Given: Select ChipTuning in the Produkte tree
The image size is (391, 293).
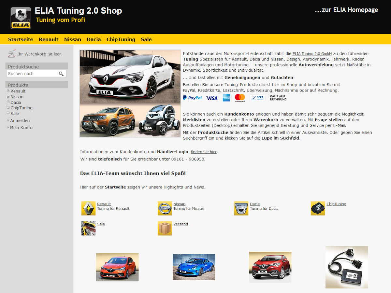Looking at the screenshot, I should click(22, 108).
